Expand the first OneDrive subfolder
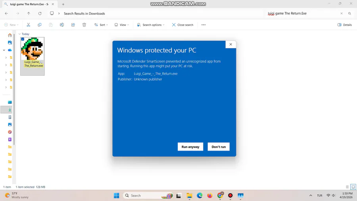357x201 pixels. pos(6,58)
